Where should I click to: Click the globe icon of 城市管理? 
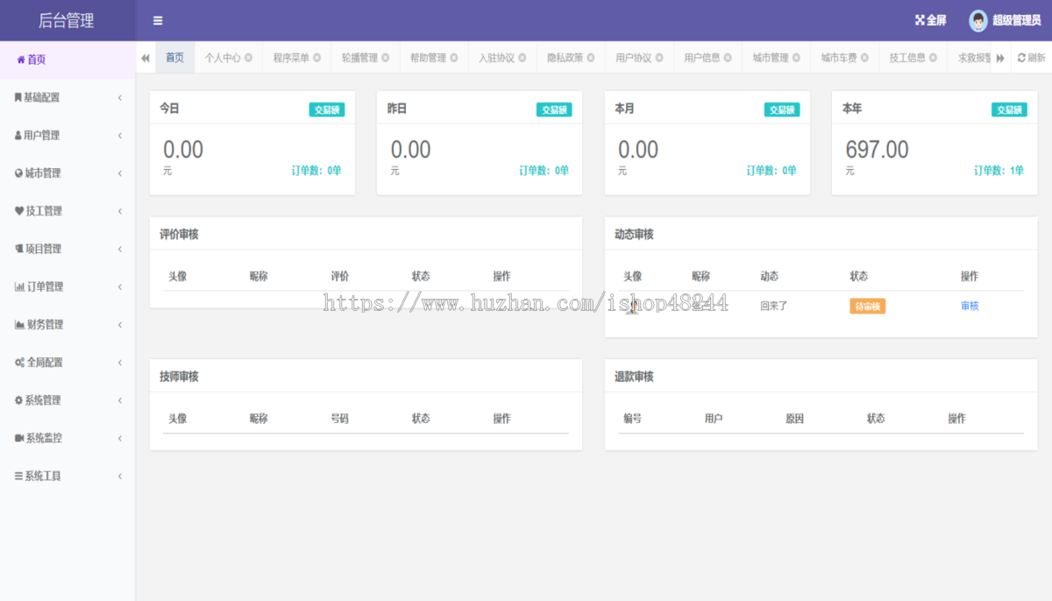tap(18, 173)
